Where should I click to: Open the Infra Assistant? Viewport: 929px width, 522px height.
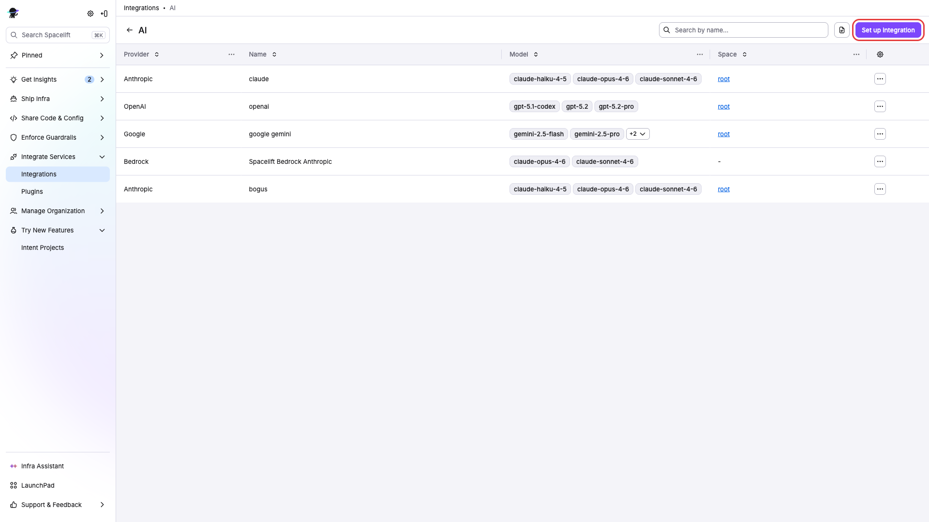coord(42,466)
